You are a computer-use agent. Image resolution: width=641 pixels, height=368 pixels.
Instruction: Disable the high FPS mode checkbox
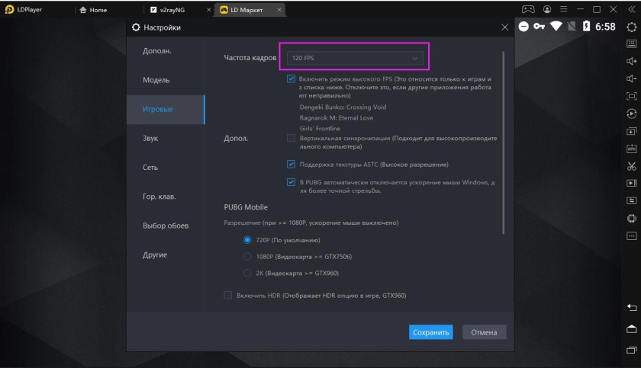click(x=291, y=78)
